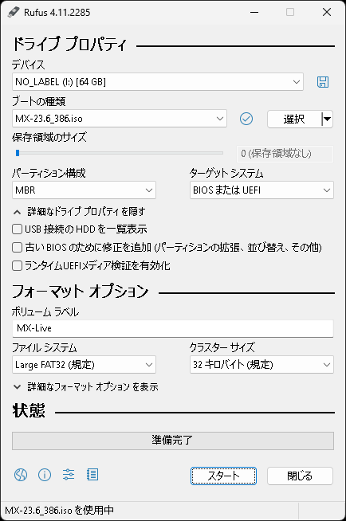Enable 'ランタイムUEFIメディア検証を有効化' checkbox

pos(17,266)
